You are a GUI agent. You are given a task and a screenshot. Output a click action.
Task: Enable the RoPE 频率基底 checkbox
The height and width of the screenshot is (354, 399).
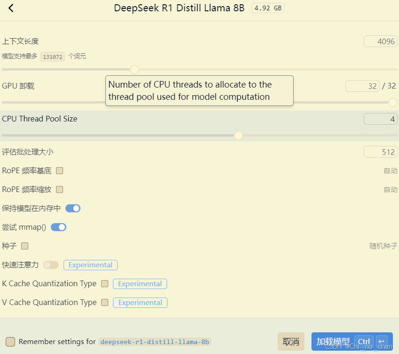(60, 170)
